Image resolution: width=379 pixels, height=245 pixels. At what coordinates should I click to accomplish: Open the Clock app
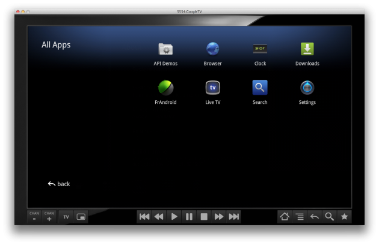tap(260, 54)
